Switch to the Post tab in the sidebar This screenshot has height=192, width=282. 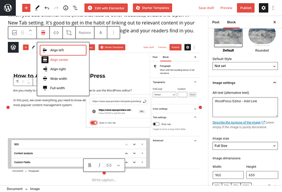(x=216, y=22)
